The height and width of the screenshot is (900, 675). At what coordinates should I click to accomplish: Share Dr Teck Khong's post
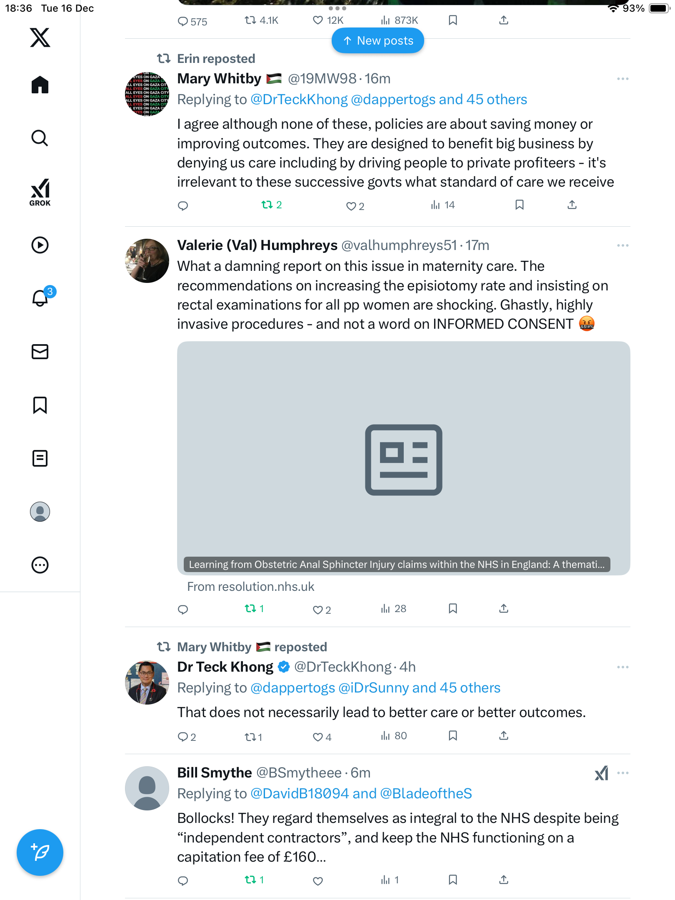(504, 736)
